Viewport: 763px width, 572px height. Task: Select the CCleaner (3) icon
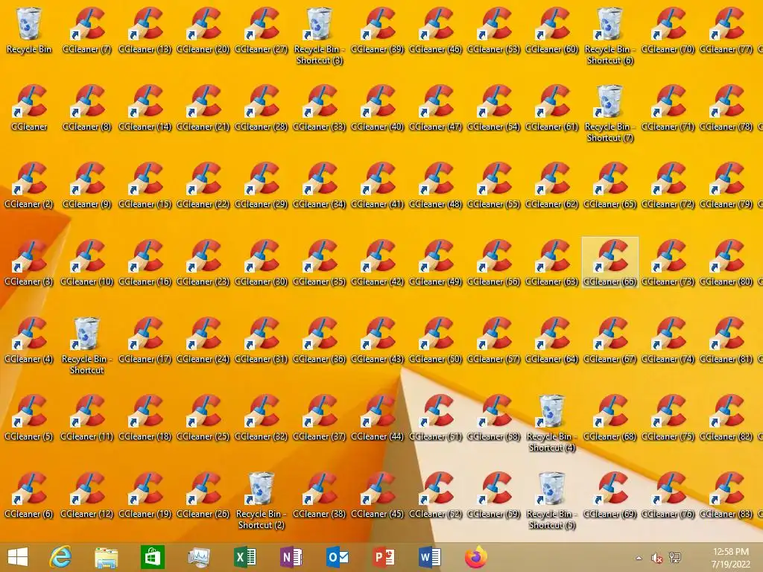point(29,262)
